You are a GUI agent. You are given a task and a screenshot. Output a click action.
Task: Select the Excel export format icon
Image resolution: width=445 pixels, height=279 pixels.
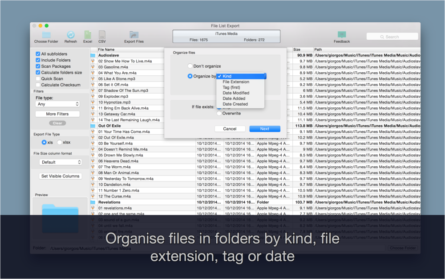click(x=87, y=35)
